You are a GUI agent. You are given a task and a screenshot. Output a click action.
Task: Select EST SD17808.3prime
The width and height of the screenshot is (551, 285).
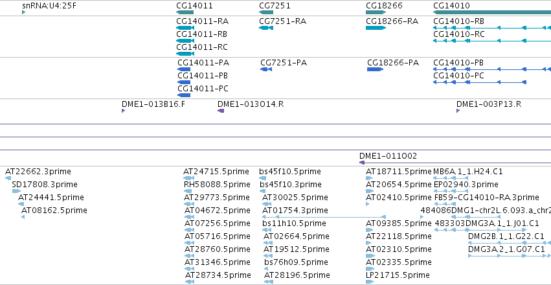coord(45,185)
